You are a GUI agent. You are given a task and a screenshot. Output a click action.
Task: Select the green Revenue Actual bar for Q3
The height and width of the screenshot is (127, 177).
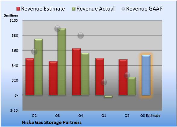click(62, 62)
